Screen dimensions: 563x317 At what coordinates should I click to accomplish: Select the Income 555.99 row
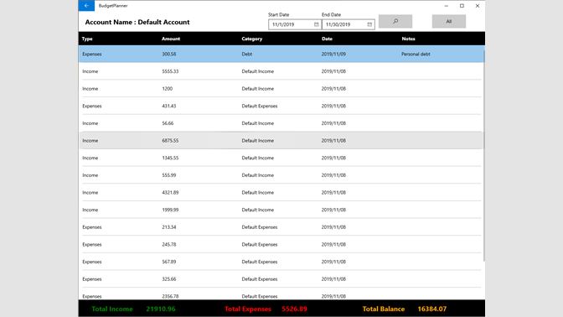pyautogui.click(x=281, y=175)
